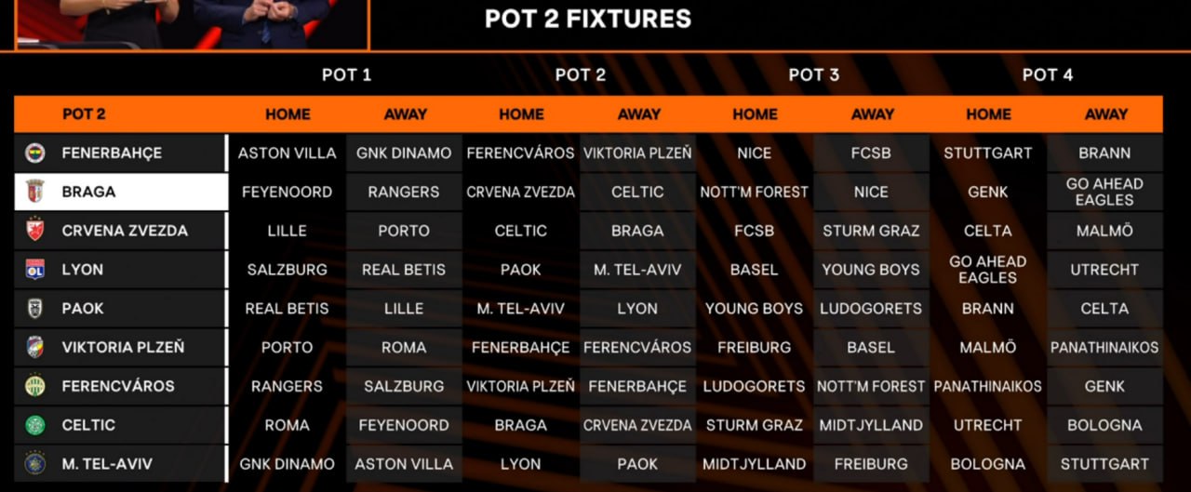Select the Celtic club crest icon
This screenshot has height=492, width=1191.
click(35, 425)
